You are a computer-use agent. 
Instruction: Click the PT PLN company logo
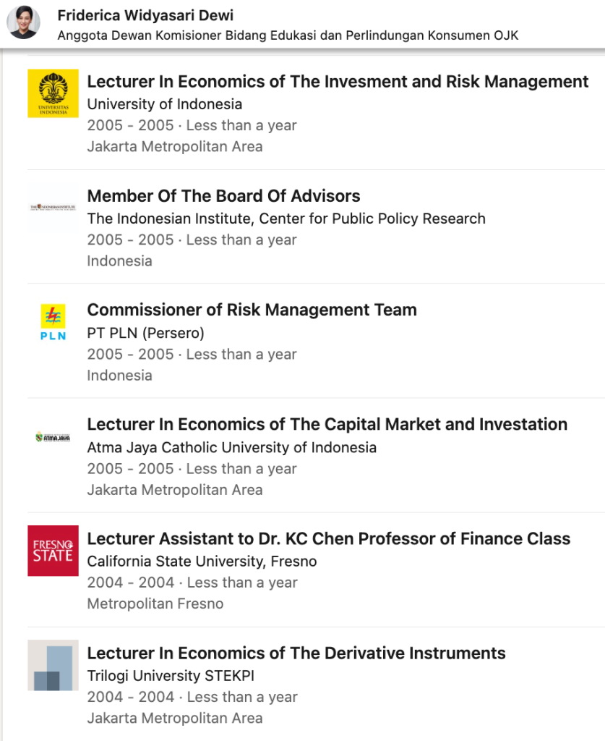click(x=53, y=322)
